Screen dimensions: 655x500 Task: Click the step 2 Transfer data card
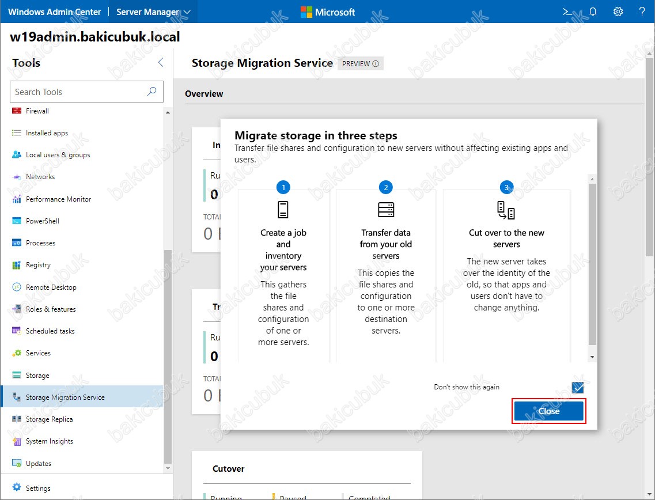[x=385, y=276]
